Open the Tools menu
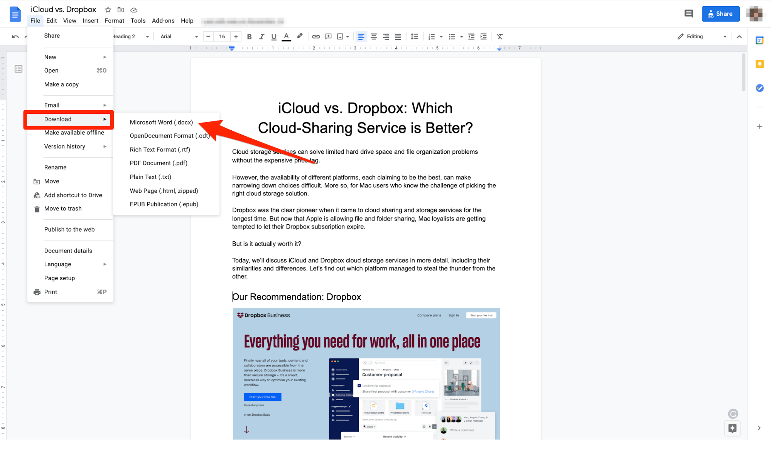Viewport: 771px width, 451px height. point(138,20)
